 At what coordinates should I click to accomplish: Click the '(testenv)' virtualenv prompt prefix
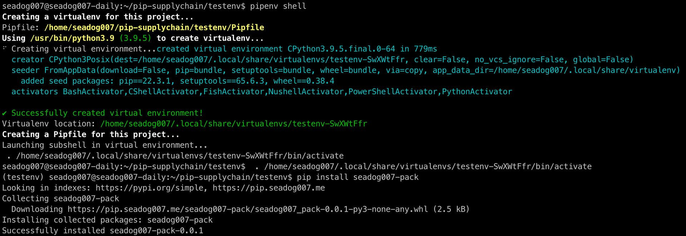(23, 177)
